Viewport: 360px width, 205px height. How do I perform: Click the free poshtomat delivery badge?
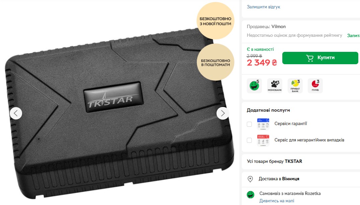coord(215,62)
